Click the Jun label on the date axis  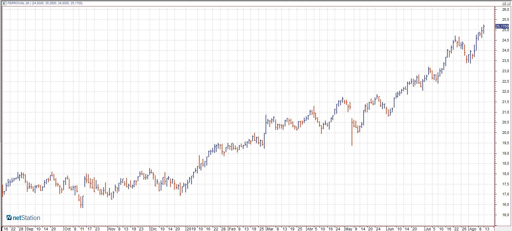(x=390, y=229)
